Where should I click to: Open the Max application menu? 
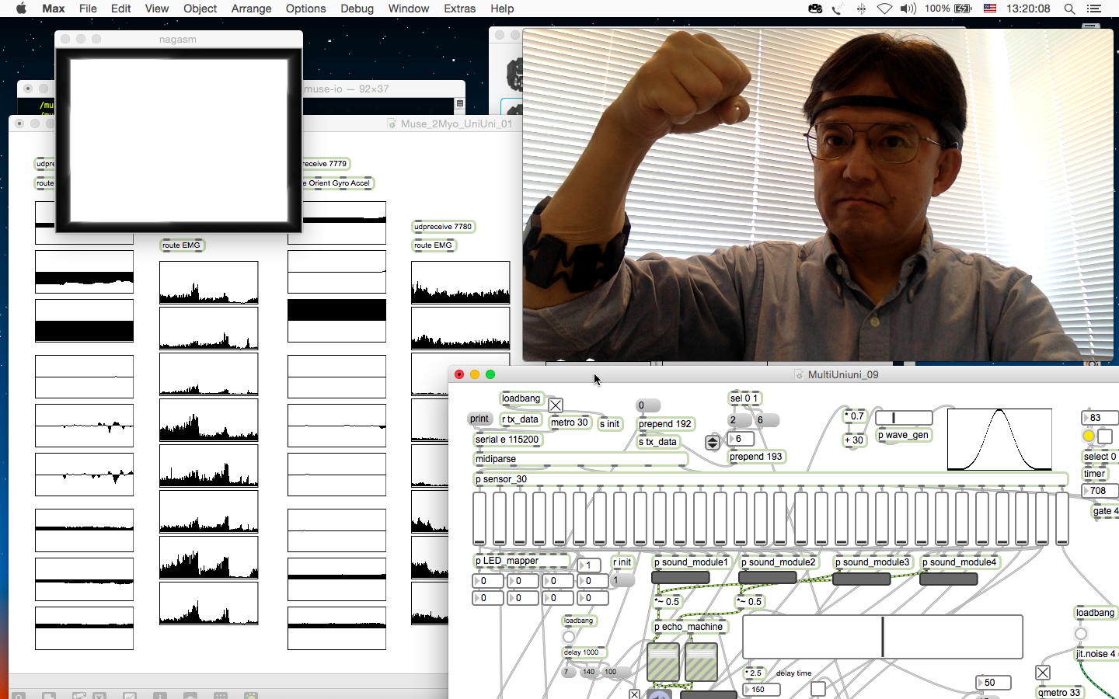[53, 9]
